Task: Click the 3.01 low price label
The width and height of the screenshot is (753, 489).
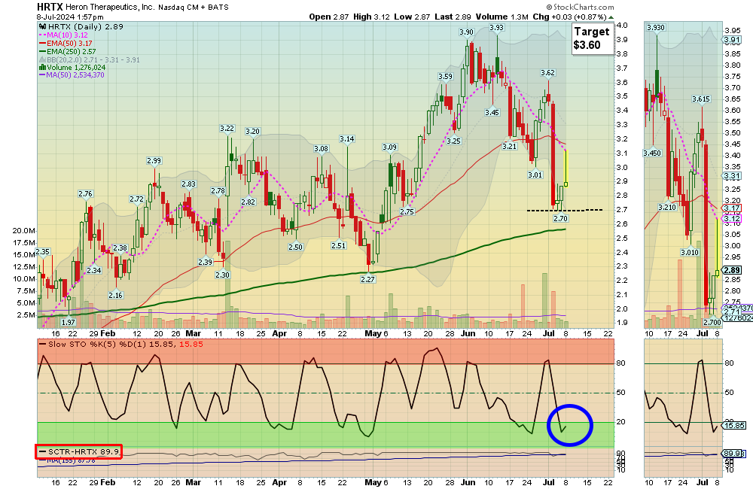Action: tap(535, 175)
